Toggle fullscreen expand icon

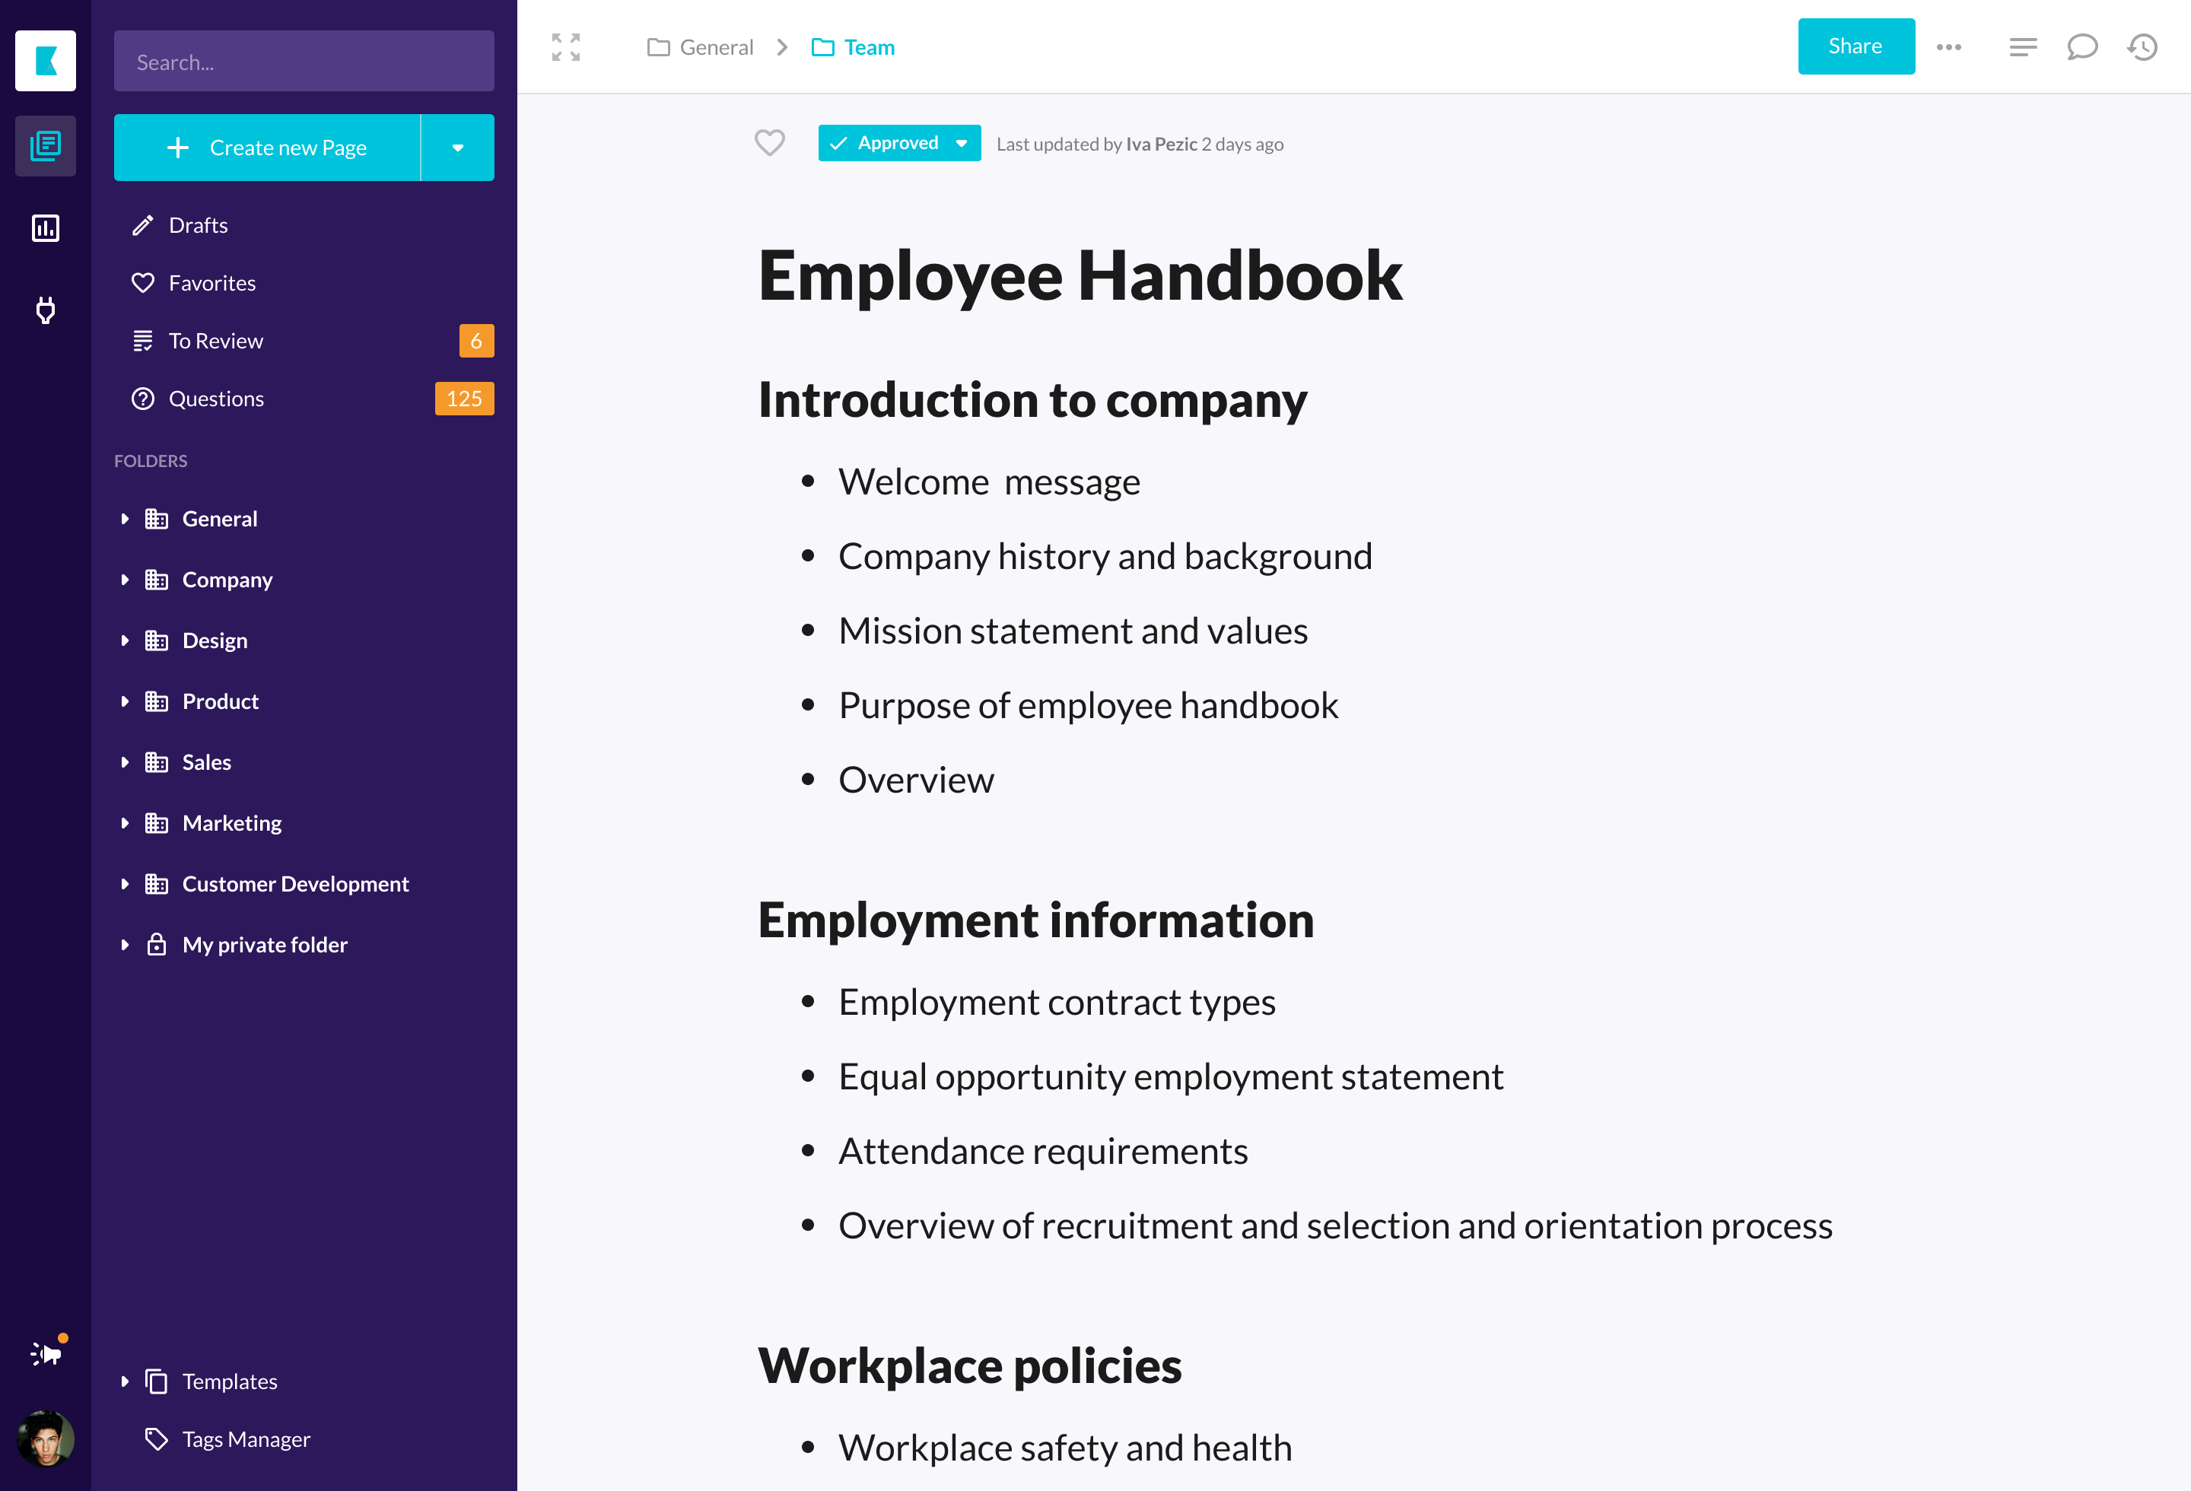tap(566, 47)
